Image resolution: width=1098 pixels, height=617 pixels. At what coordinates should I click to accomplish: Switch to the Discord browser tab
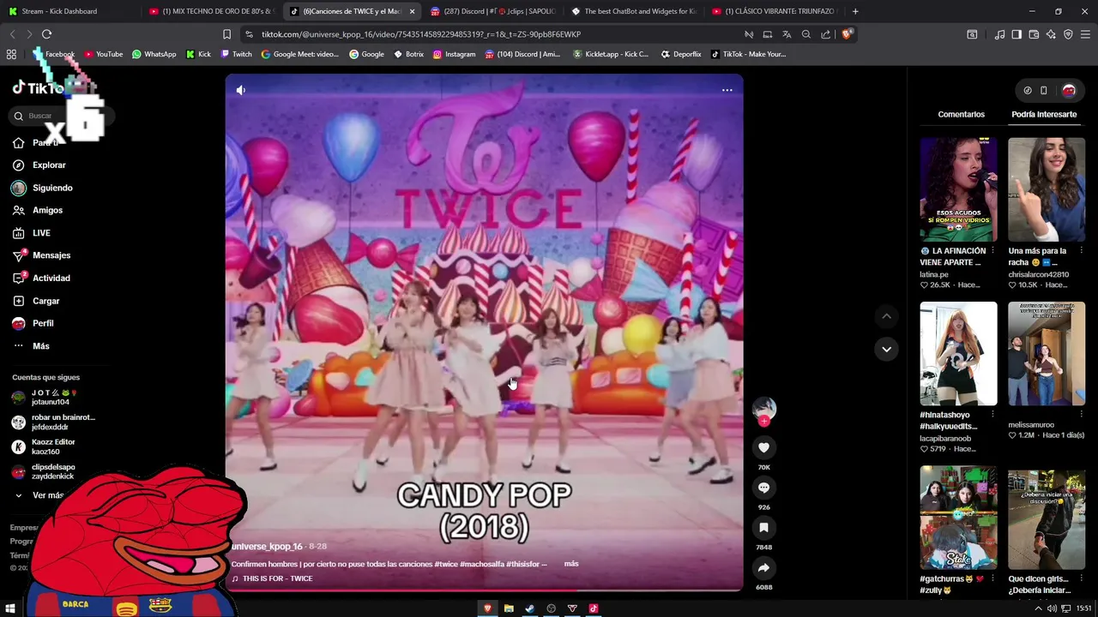click(493, 11)
